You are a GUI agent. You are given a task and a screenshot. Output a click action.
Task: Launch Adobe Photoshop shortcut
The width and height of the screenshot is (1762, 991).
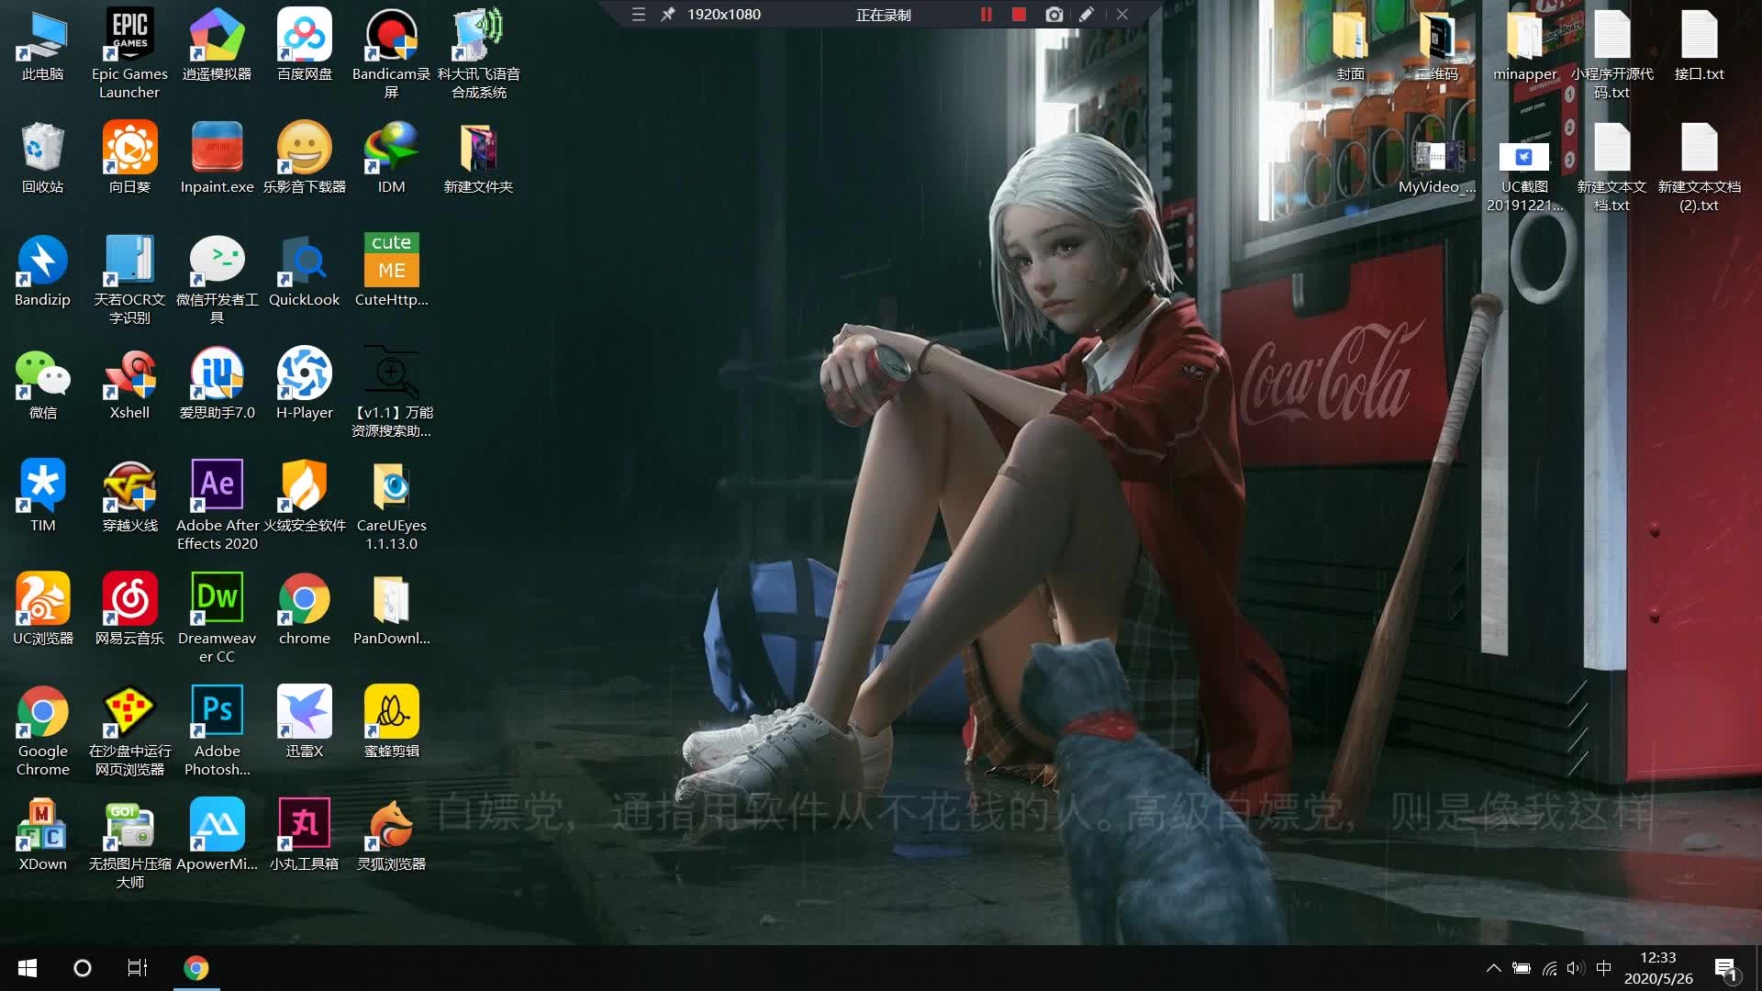pos(217,730)
